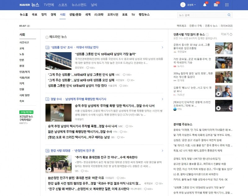This screenshot has height=196, width=248.
Task: Switch to the IT/과학 tab
Action: coord(99,15)
